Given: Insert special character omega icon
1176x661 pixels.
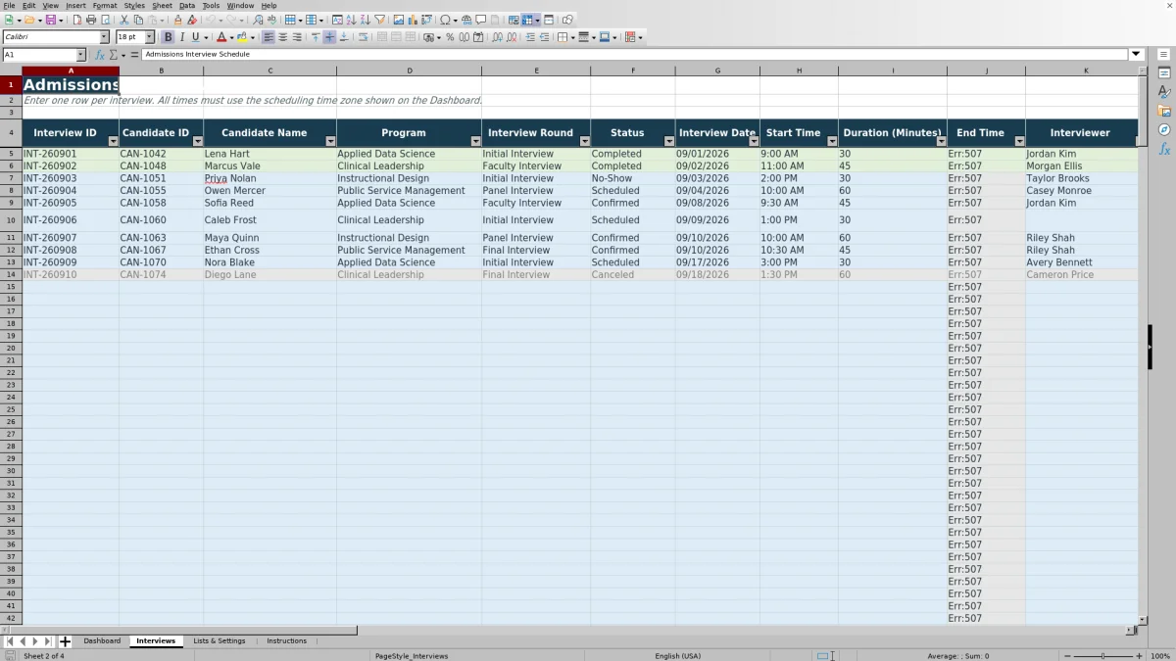Looking at the screenshot, I should [x=445, y=20].
